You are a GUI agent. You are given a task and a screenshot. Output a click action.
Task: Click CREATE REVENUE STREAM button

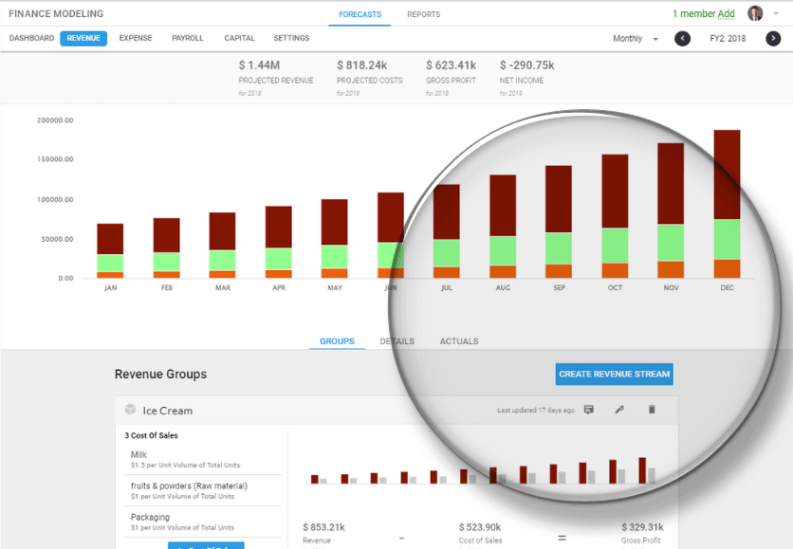point(614,374)
